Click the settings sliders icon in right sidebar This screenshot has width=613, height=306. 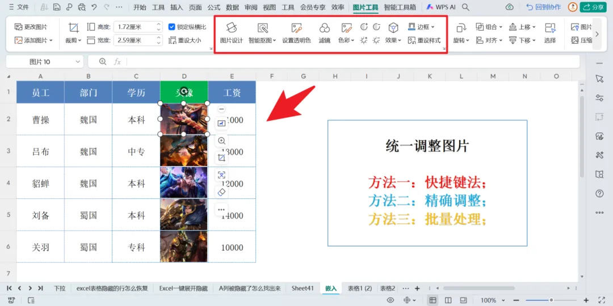click(x=599, y=98)
